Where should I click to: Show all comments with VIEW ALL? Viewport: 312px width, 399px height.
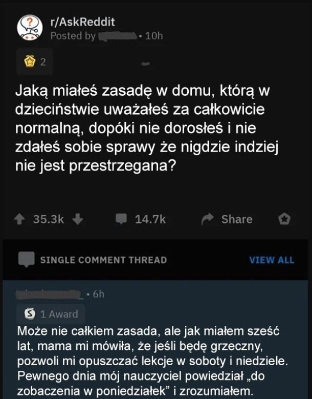272,260
